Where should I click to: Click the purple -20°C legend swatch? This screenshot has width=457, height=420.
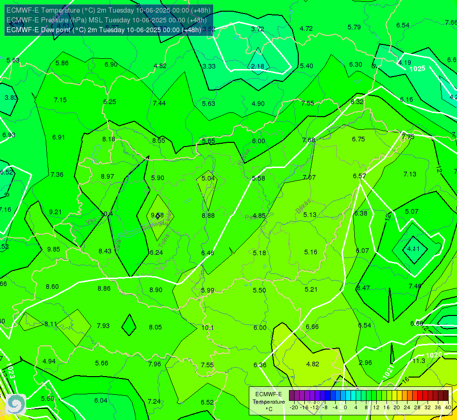click(x=292, y=396)
